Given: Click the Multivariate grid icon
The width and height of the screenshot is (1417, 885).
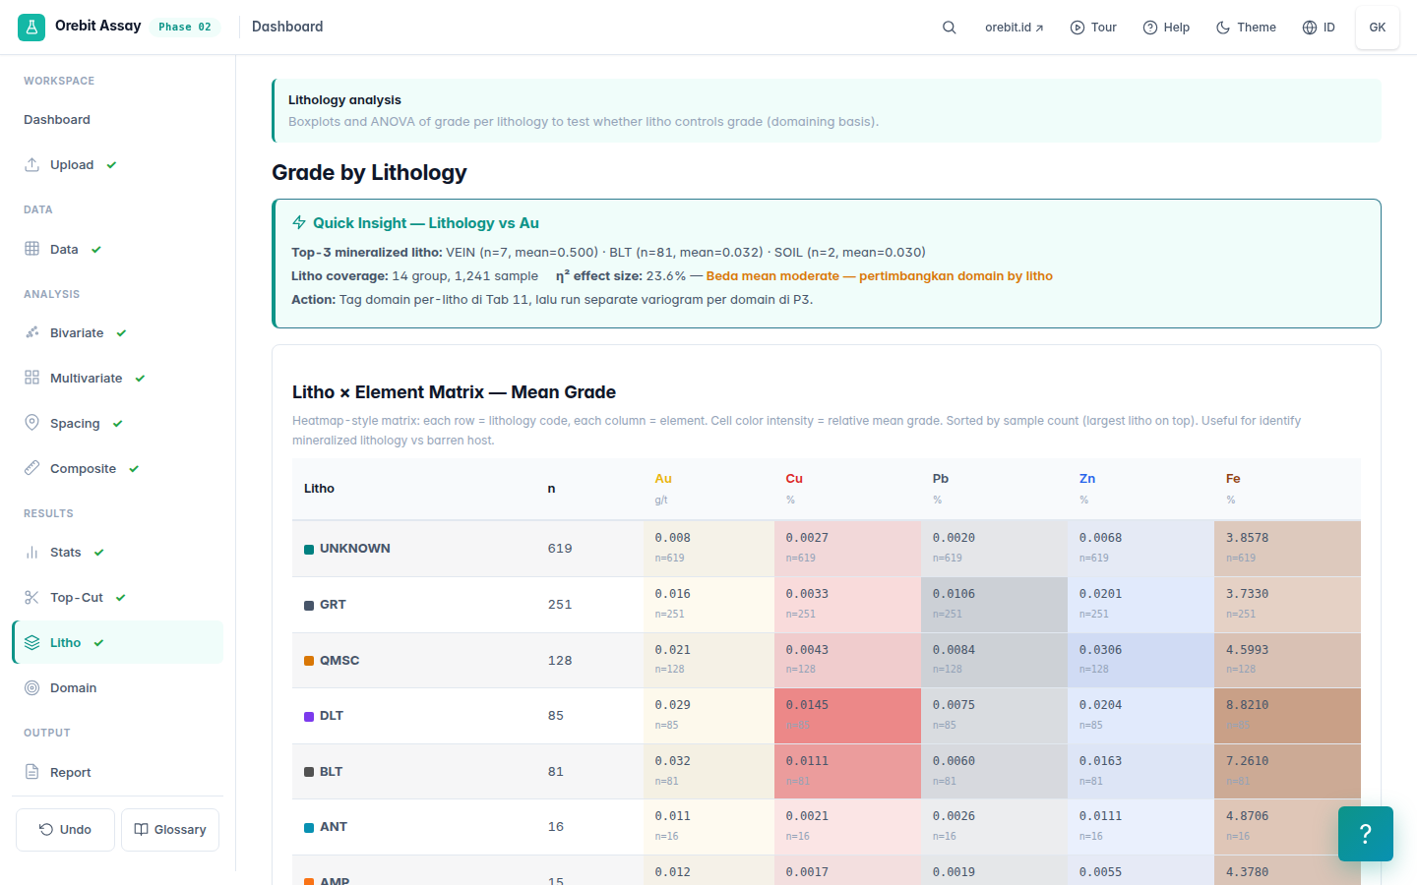Looking at the screenshot, I should pyautogui.click(x=31, y=378).
